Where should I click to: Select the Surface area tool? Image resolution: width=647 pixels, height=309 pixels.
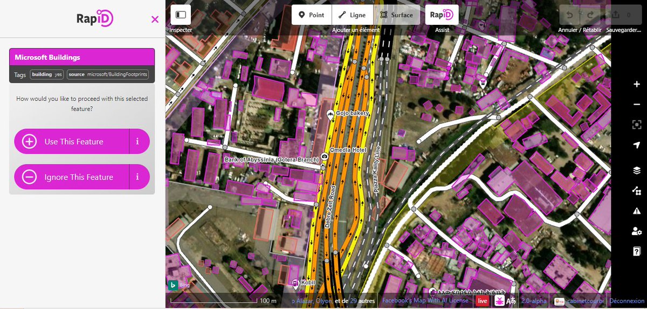396,15
